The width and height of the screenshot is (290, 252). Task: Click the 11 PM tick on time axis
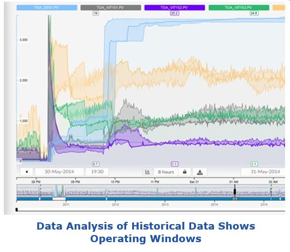point(155,182)
